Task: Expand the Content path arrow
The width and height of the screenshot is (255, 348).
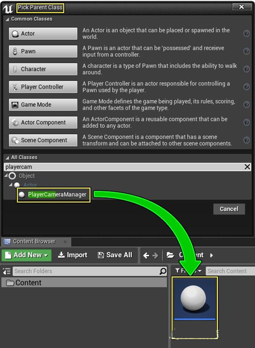Action: coord(211,256)
